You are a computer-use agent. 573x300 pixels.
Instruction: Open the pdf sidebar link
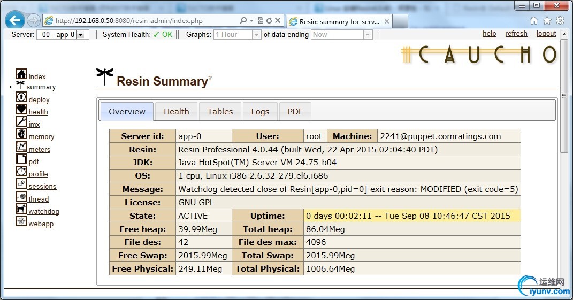point(34,162)
